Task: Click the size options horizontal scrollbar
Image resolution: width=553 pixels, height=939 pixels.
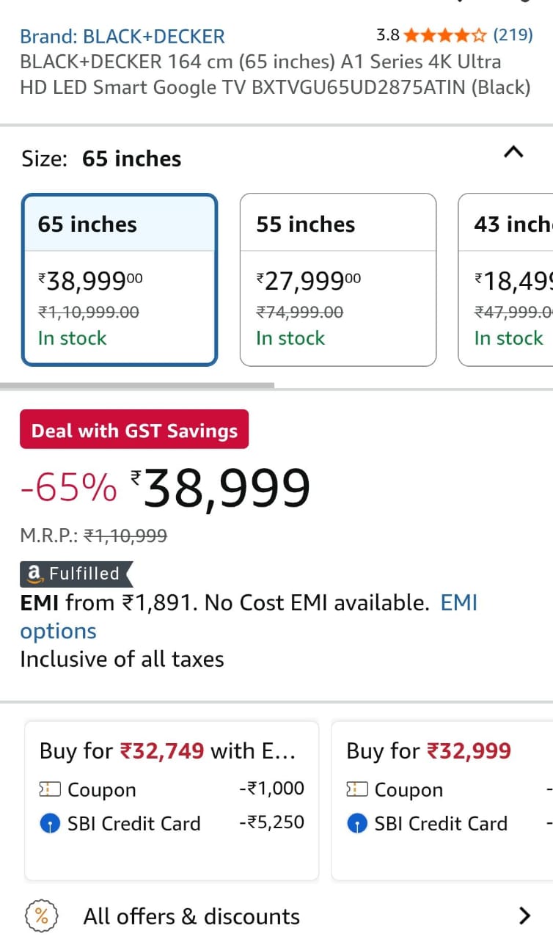Action: pyautogui.click(x=137, y=384)
